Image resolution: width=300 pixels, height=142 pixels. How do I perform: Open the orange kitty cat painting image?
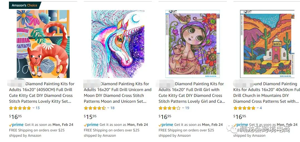pyautogui.click(x=43, y=44)
